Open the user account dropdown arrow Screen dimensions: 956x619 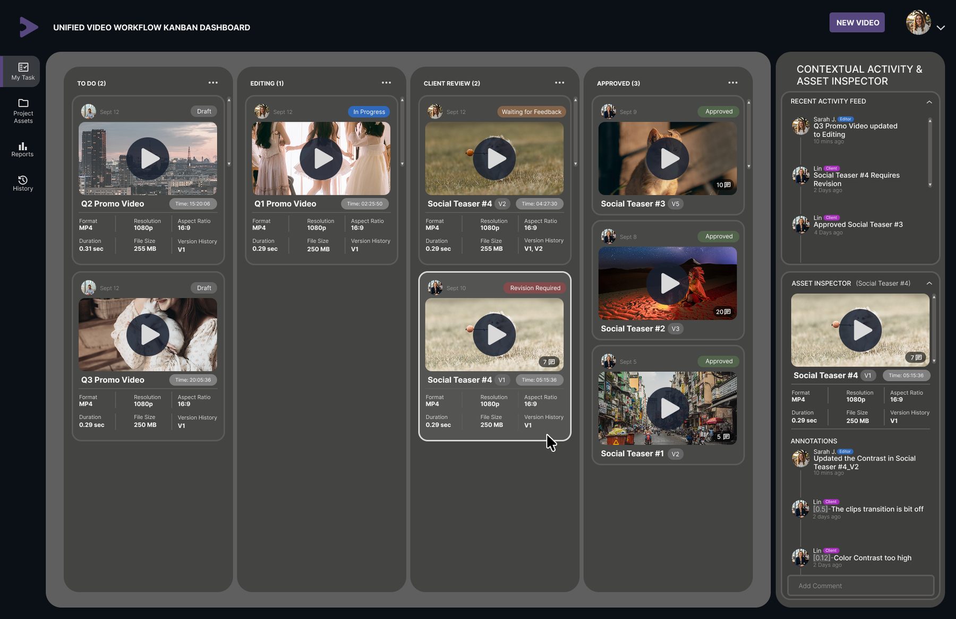(x=941, y=28)
